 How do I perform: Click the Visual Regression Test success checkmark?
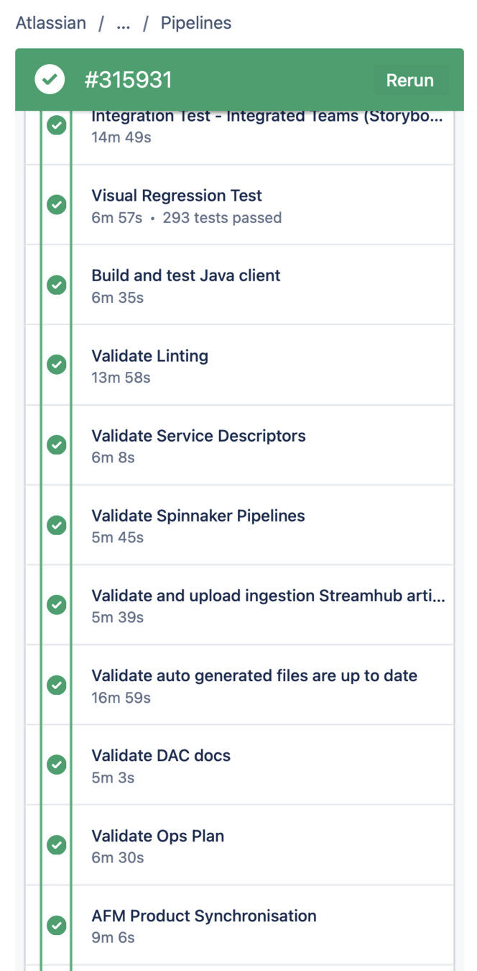click(57, 205)
